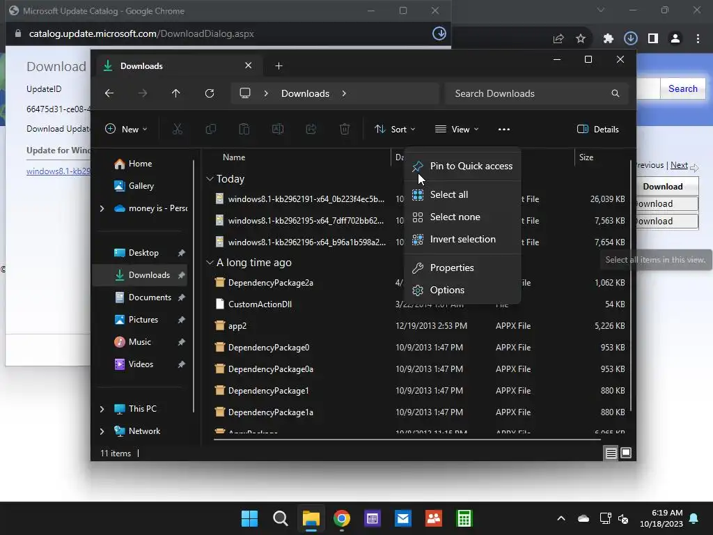Open Chrome Extensions puzzle icon
Viewport: 713px width, 535px height.
coord(609,39)
